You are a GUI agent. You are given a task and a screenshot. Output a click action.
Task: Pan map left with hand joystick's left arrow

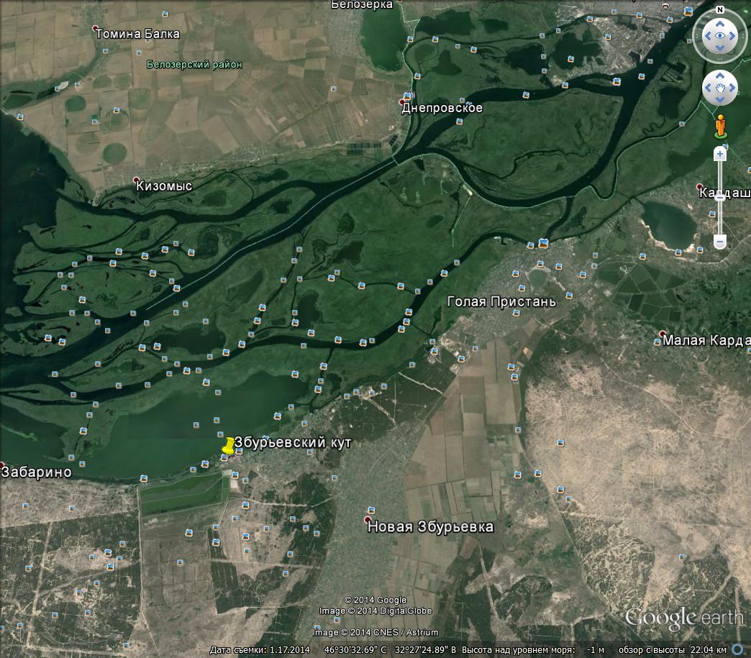(709, 88)
